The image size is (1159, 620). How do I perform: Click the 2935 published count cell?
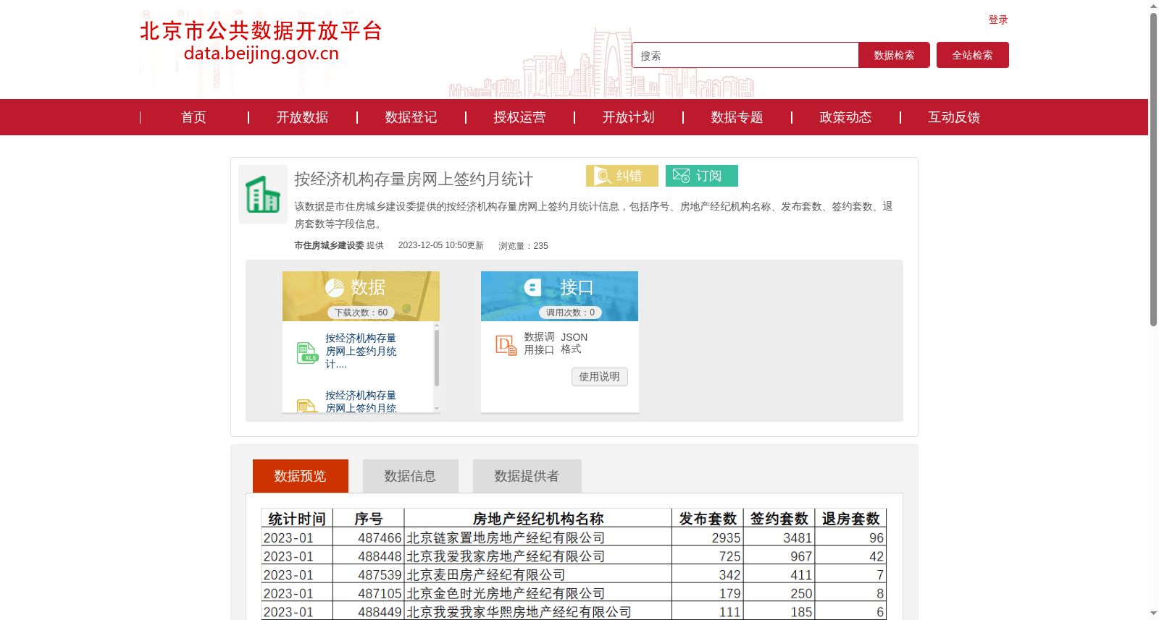tap(708, 538)
